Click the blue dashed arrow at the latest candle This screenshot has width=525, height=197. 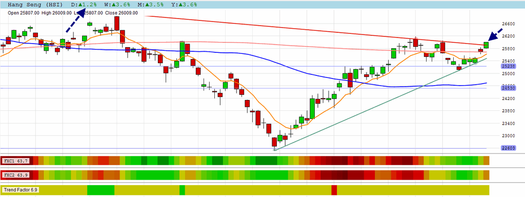click(495, 35)
